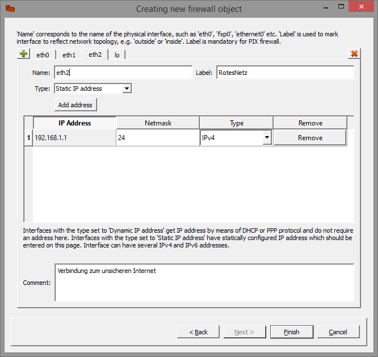Click the IP Address column header

[74, 123]
